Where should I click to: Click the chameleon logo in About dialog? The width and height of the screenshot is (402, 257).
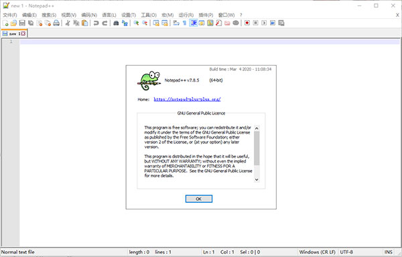point(149,80)
